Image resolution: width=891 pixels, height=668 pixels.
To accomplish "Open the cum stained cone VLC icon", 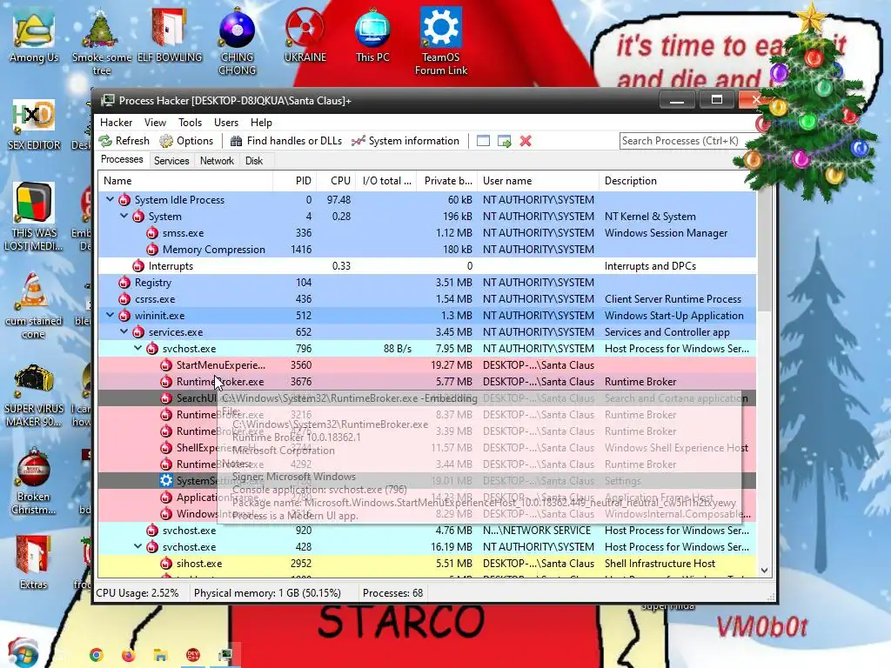I will 33,305.
